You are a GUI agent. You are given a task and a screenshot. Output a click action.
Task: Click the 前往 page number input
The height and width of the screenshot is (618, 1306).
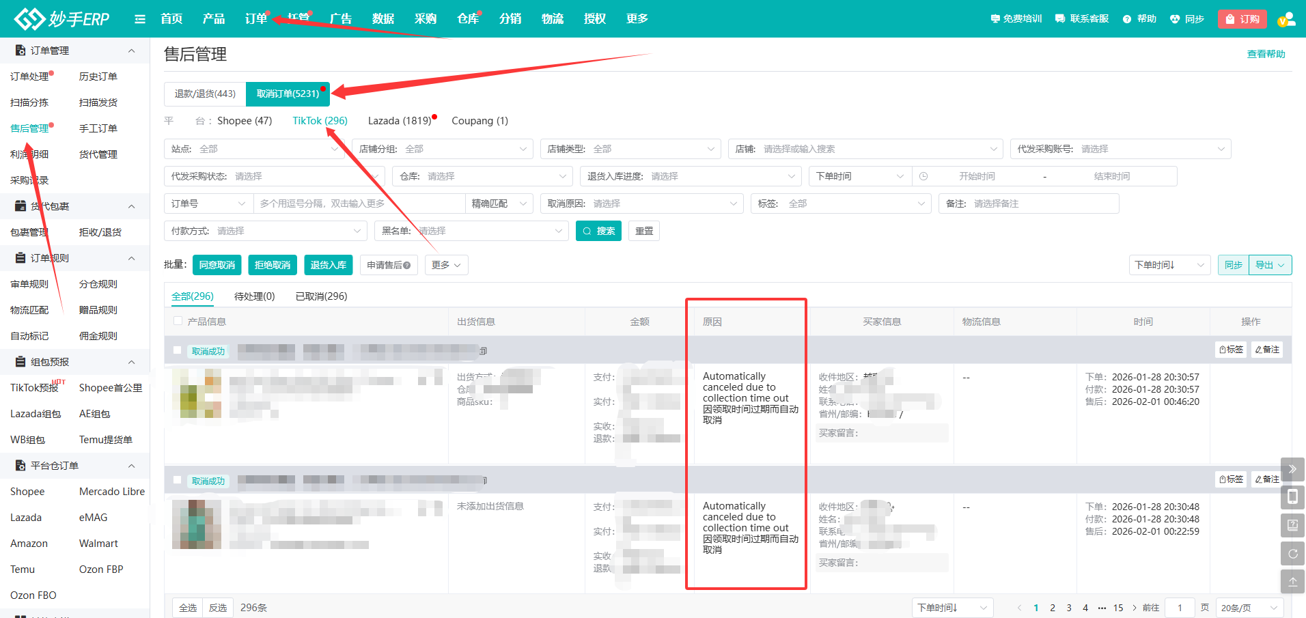pyautogui.click(x=1180, y=608)
